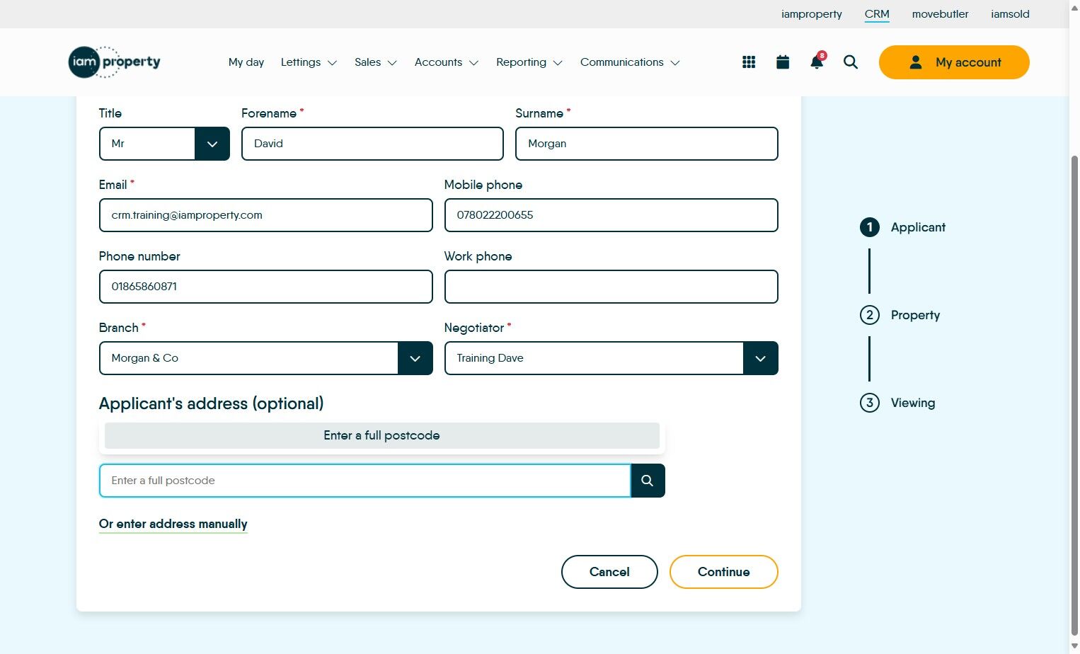Click the Applicant step label

918,227
